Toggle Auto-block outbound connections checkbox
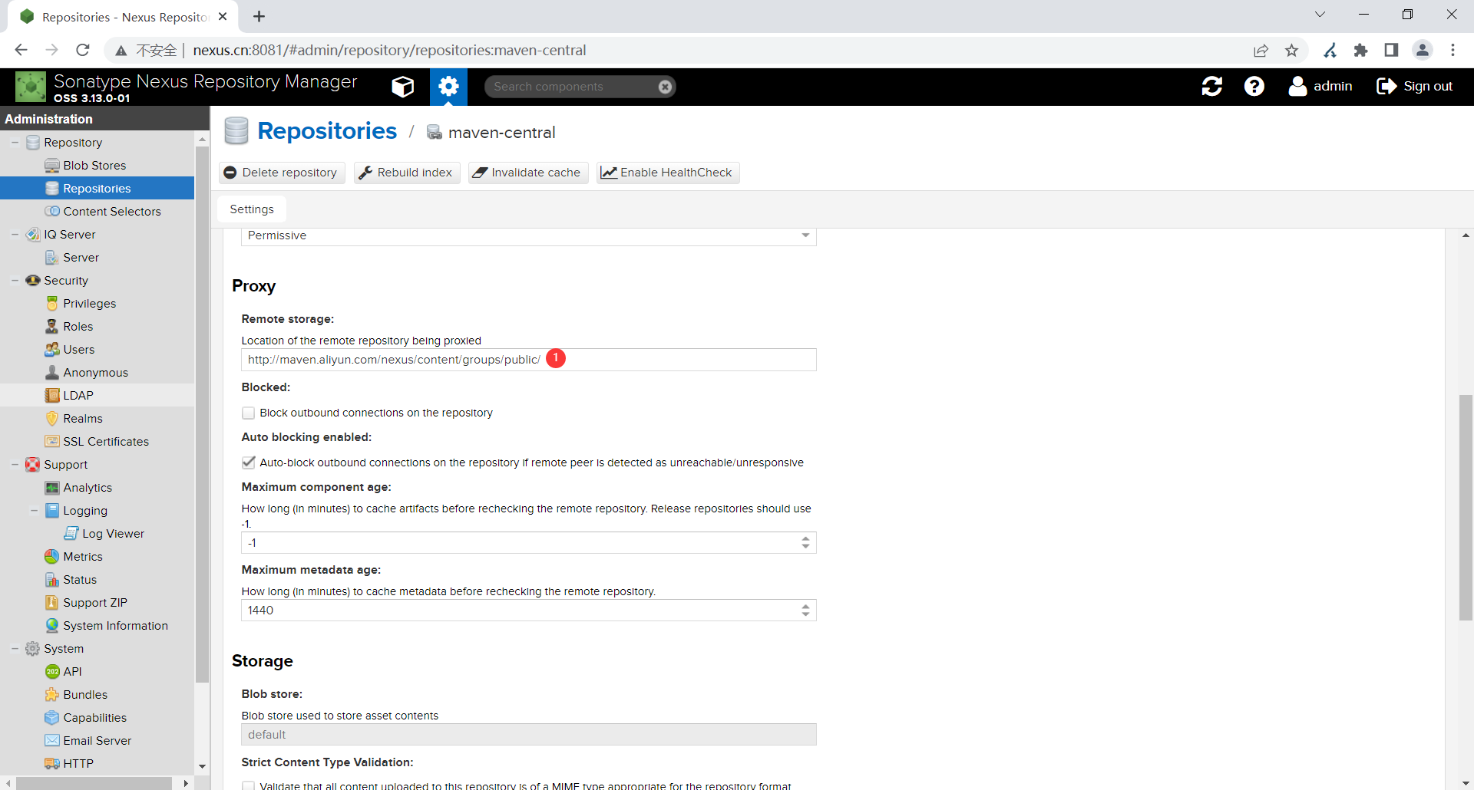Image resolution: width=1474 pixels, height=790 pixels. click(x=248, y=462)
